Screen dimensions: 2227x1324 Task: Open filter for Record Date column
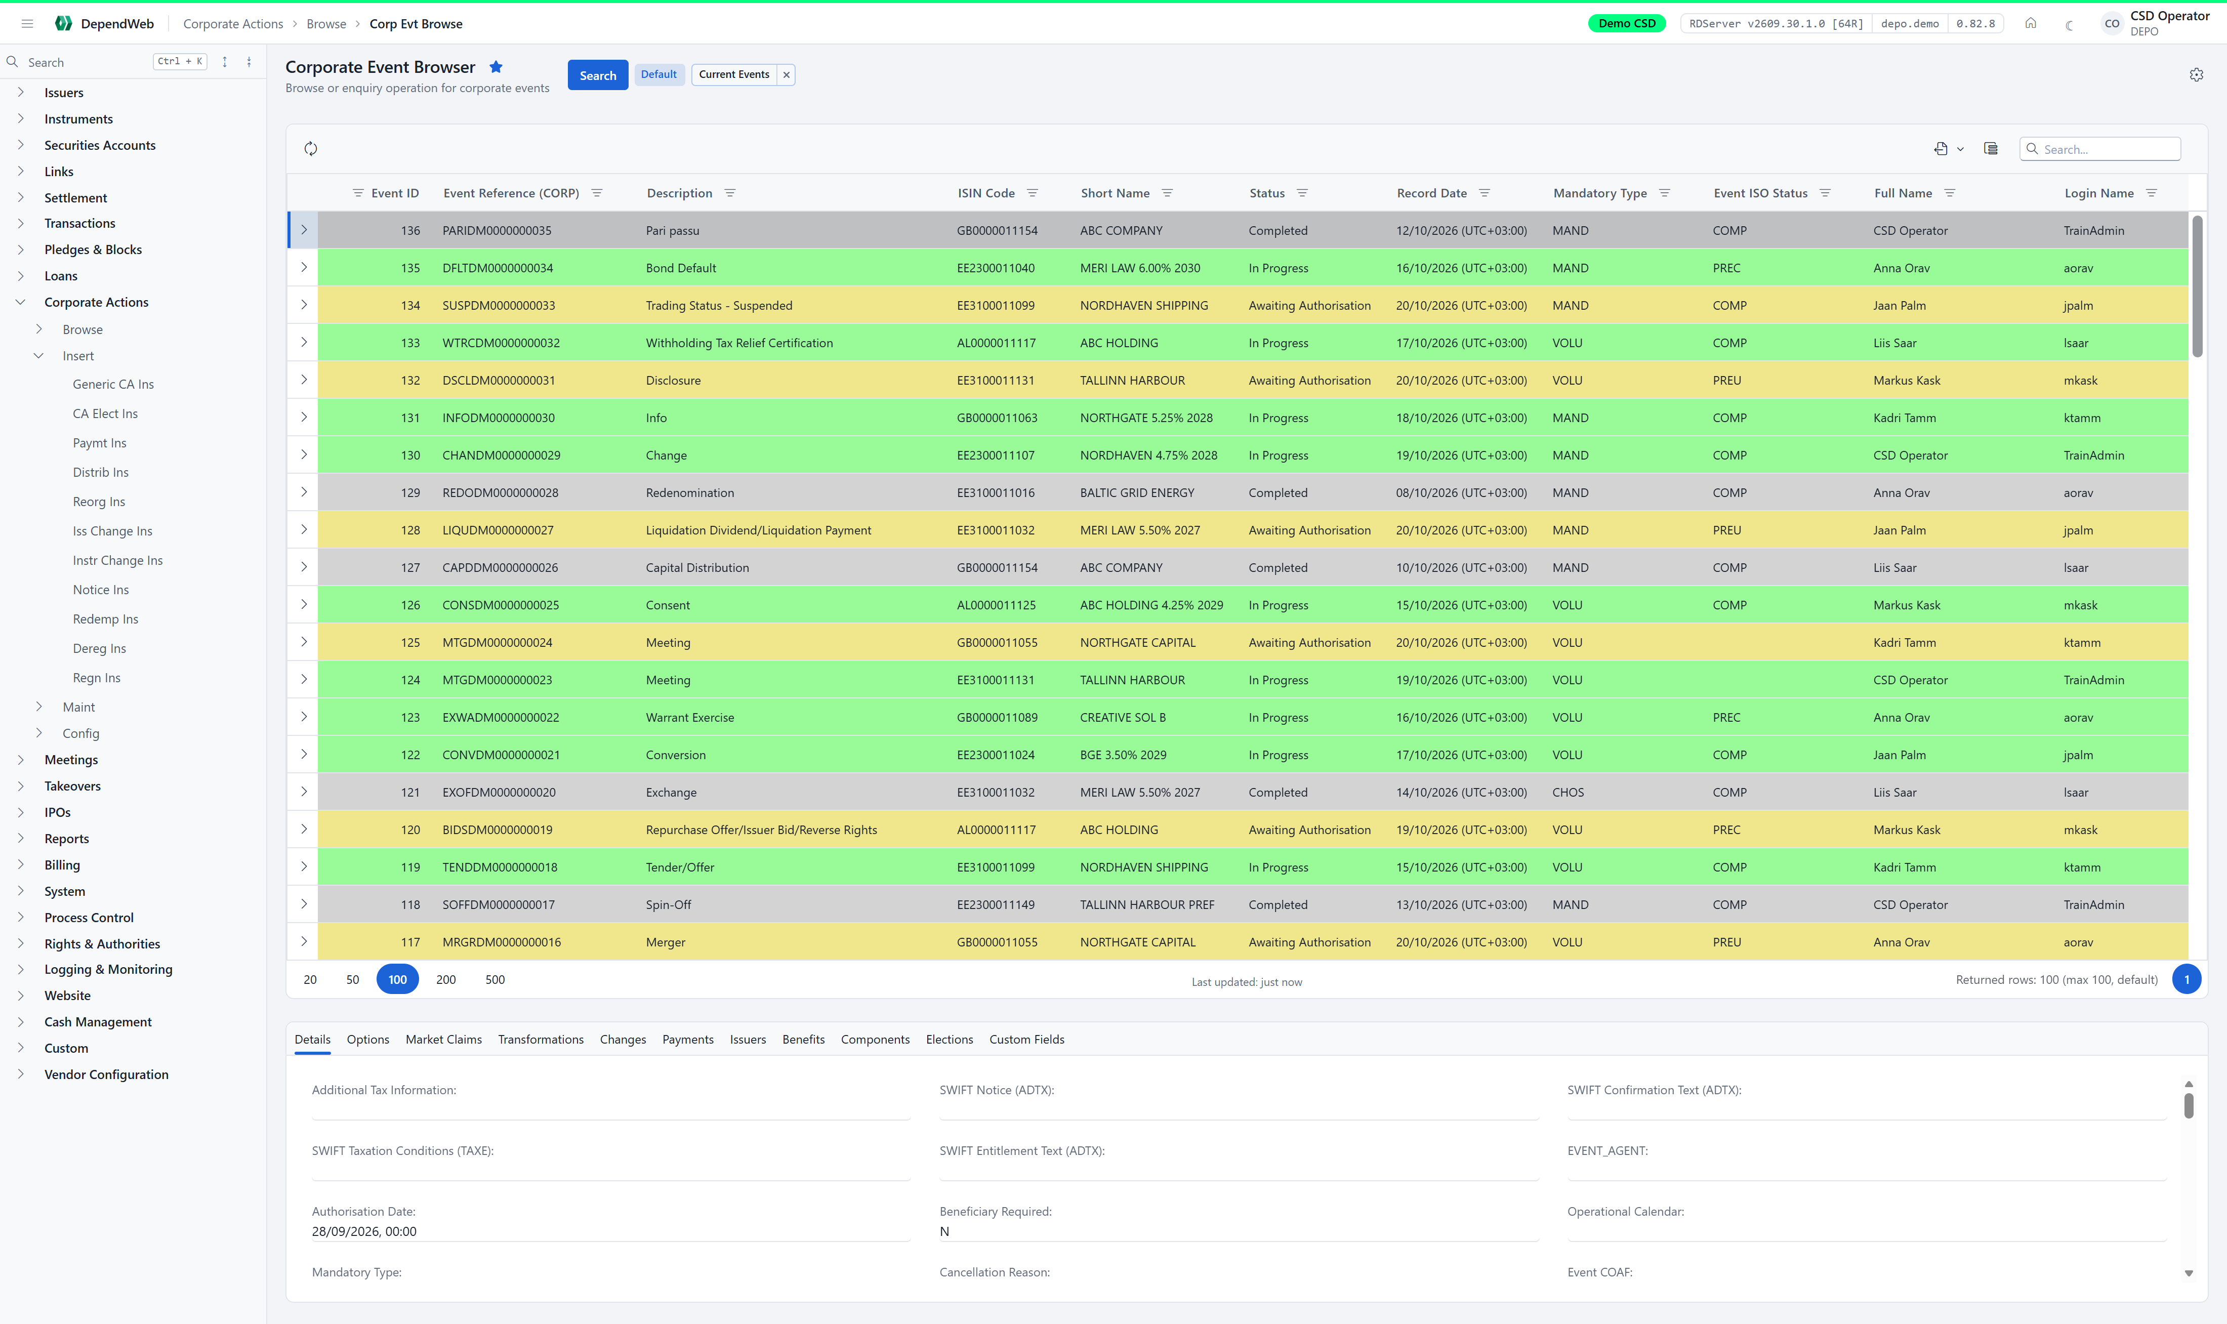pos(1484,194)
